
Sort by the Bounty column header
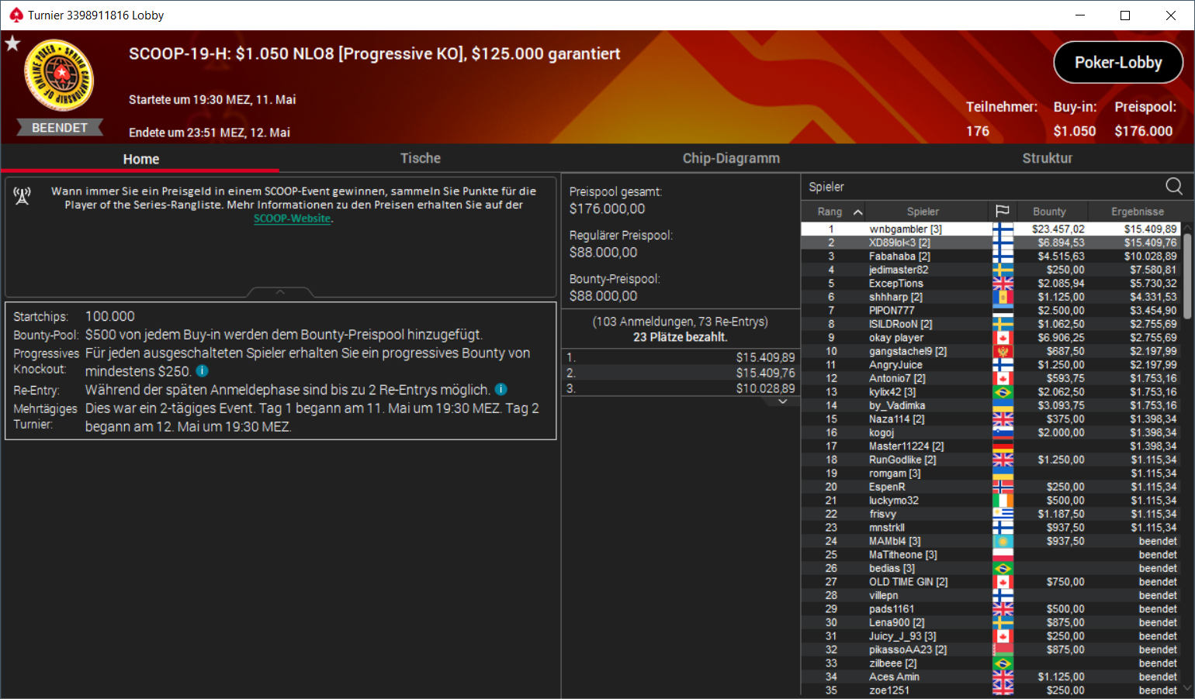coord(1049,212)
